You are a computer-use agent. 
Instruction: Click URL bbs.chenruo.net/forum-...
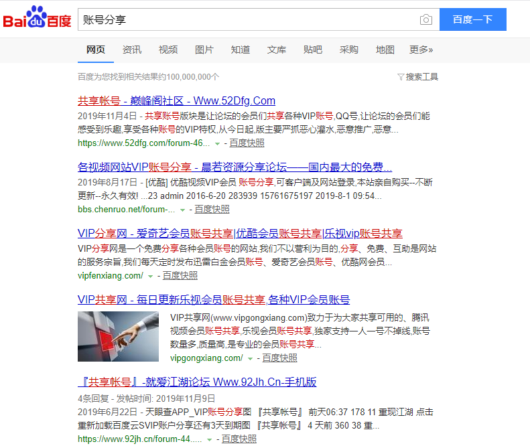[127, 210]
